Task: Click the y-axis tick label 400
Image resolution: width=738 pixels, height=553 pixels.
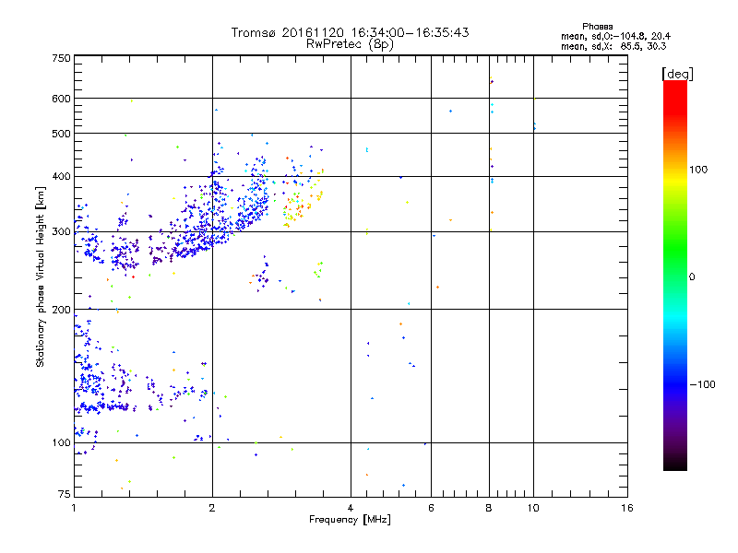Action: click(61, 177)
